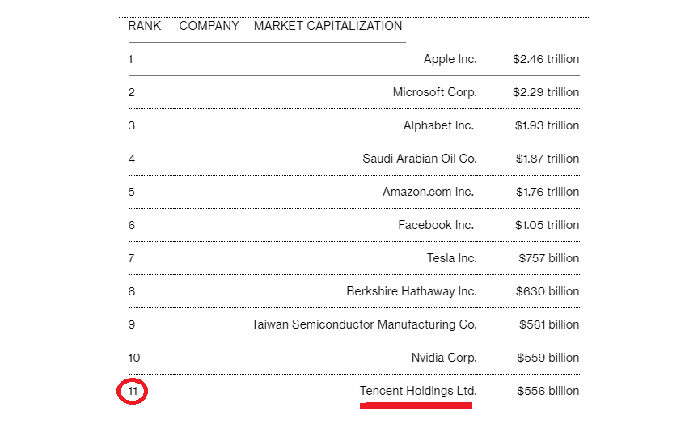Click the red-circled rank number 11
The image size is (685, 424).
tap(133, 391)
